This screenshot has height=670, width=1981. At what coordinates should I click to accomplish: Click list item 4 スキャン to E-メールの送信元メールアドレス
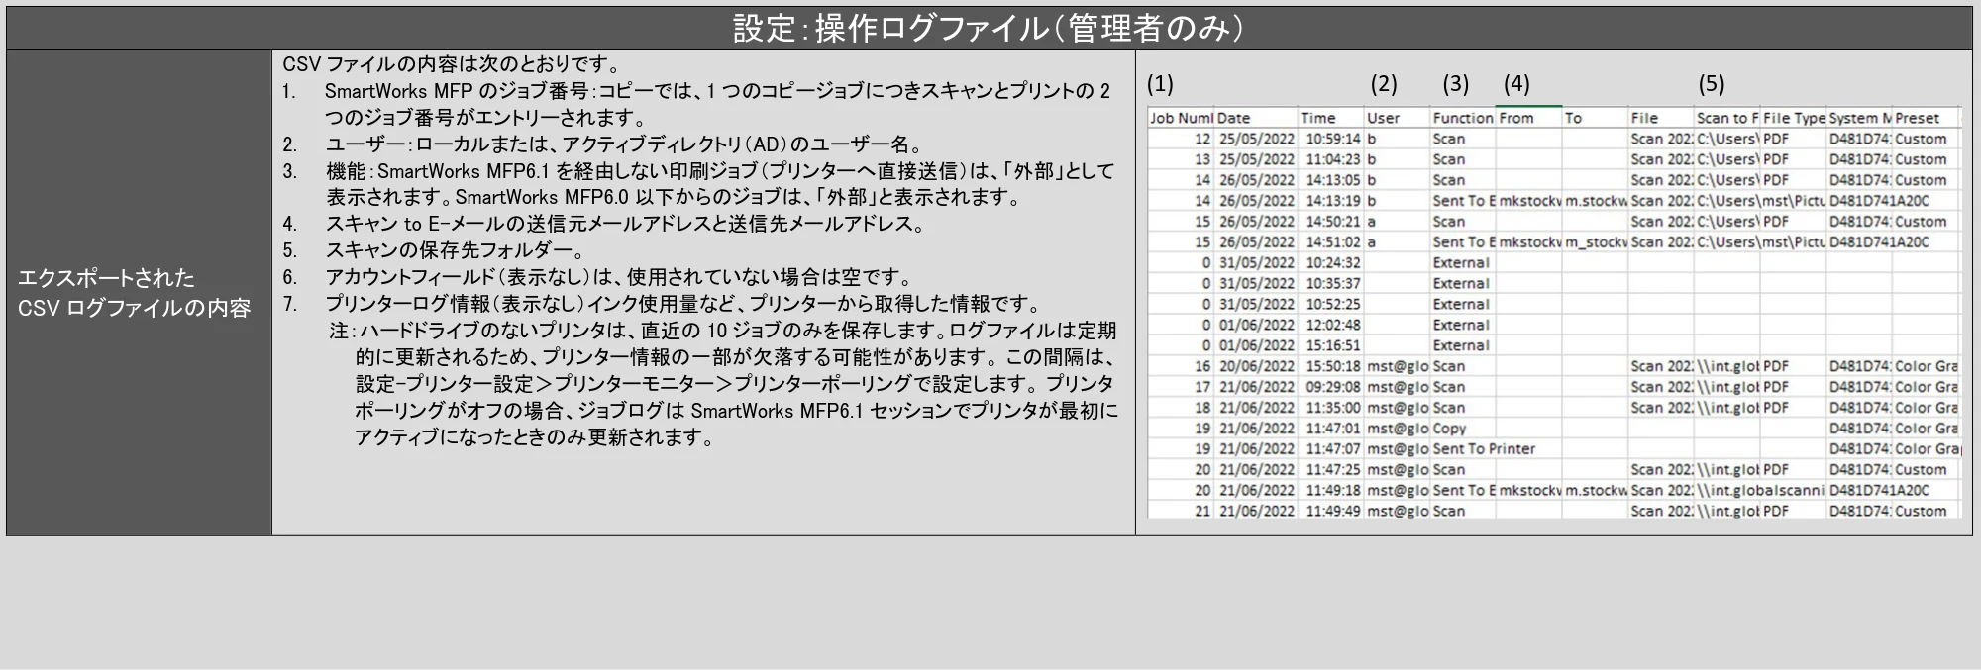tap(604, 224)
